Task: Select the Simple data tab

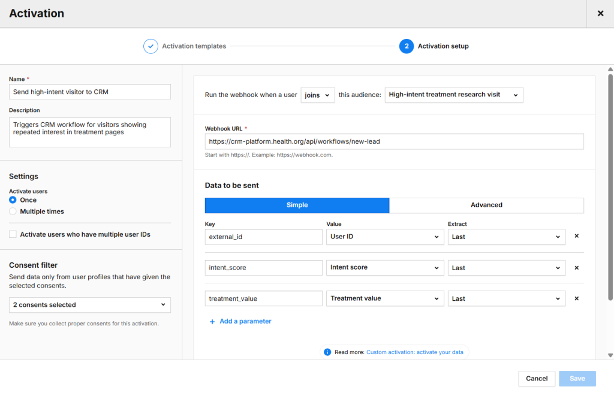Action: [297, 205]
